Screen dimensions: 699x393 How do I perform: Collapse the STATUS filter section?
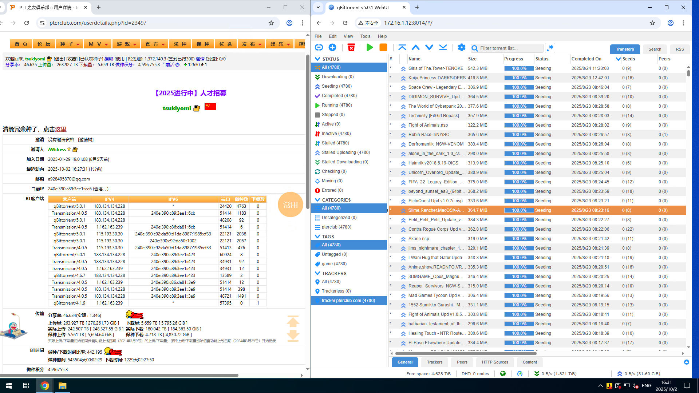[317, 59]
